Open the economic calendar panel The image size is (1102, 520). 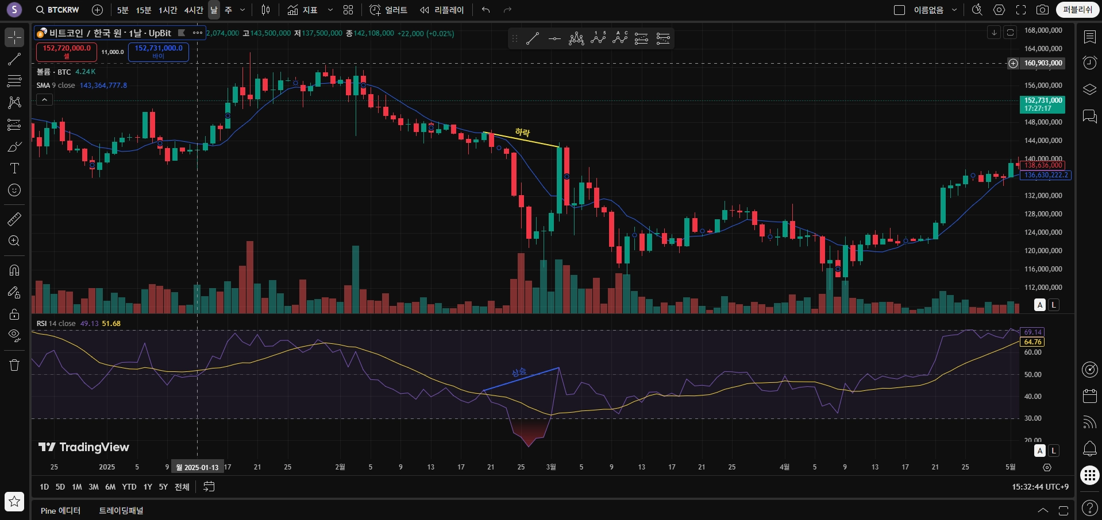click(x=1089, y=396)
